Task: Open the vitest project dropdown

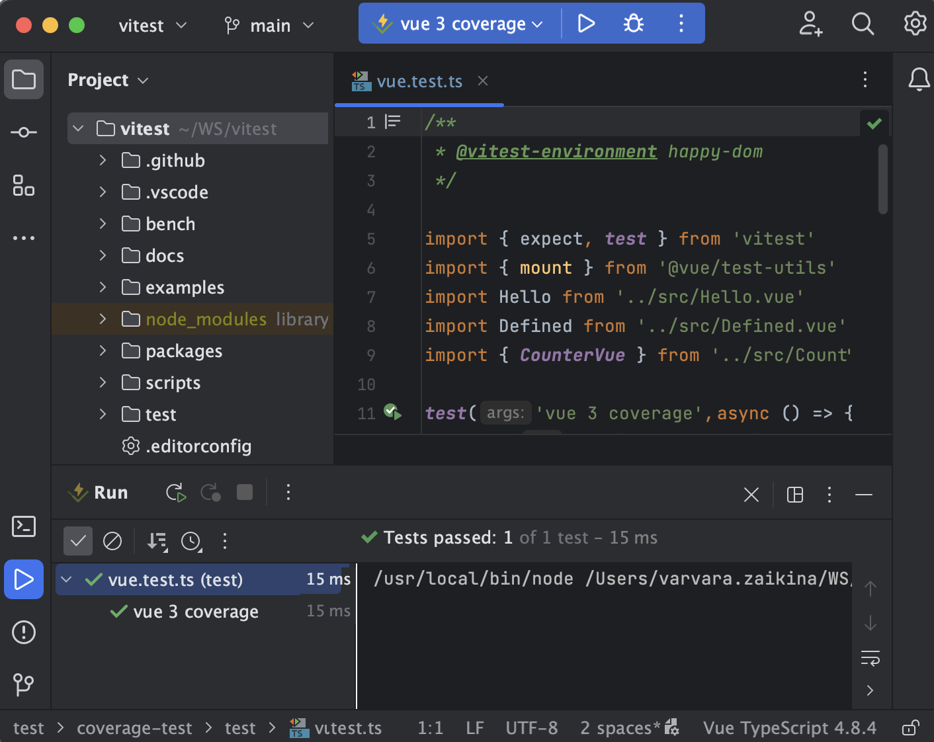Action: (x=153, y=26)
